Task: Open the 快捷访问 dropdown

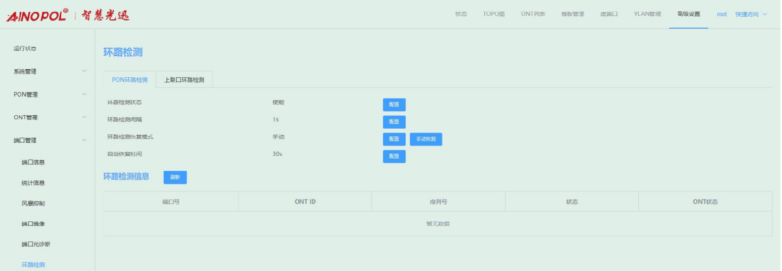Action: (x=751, y=14)
